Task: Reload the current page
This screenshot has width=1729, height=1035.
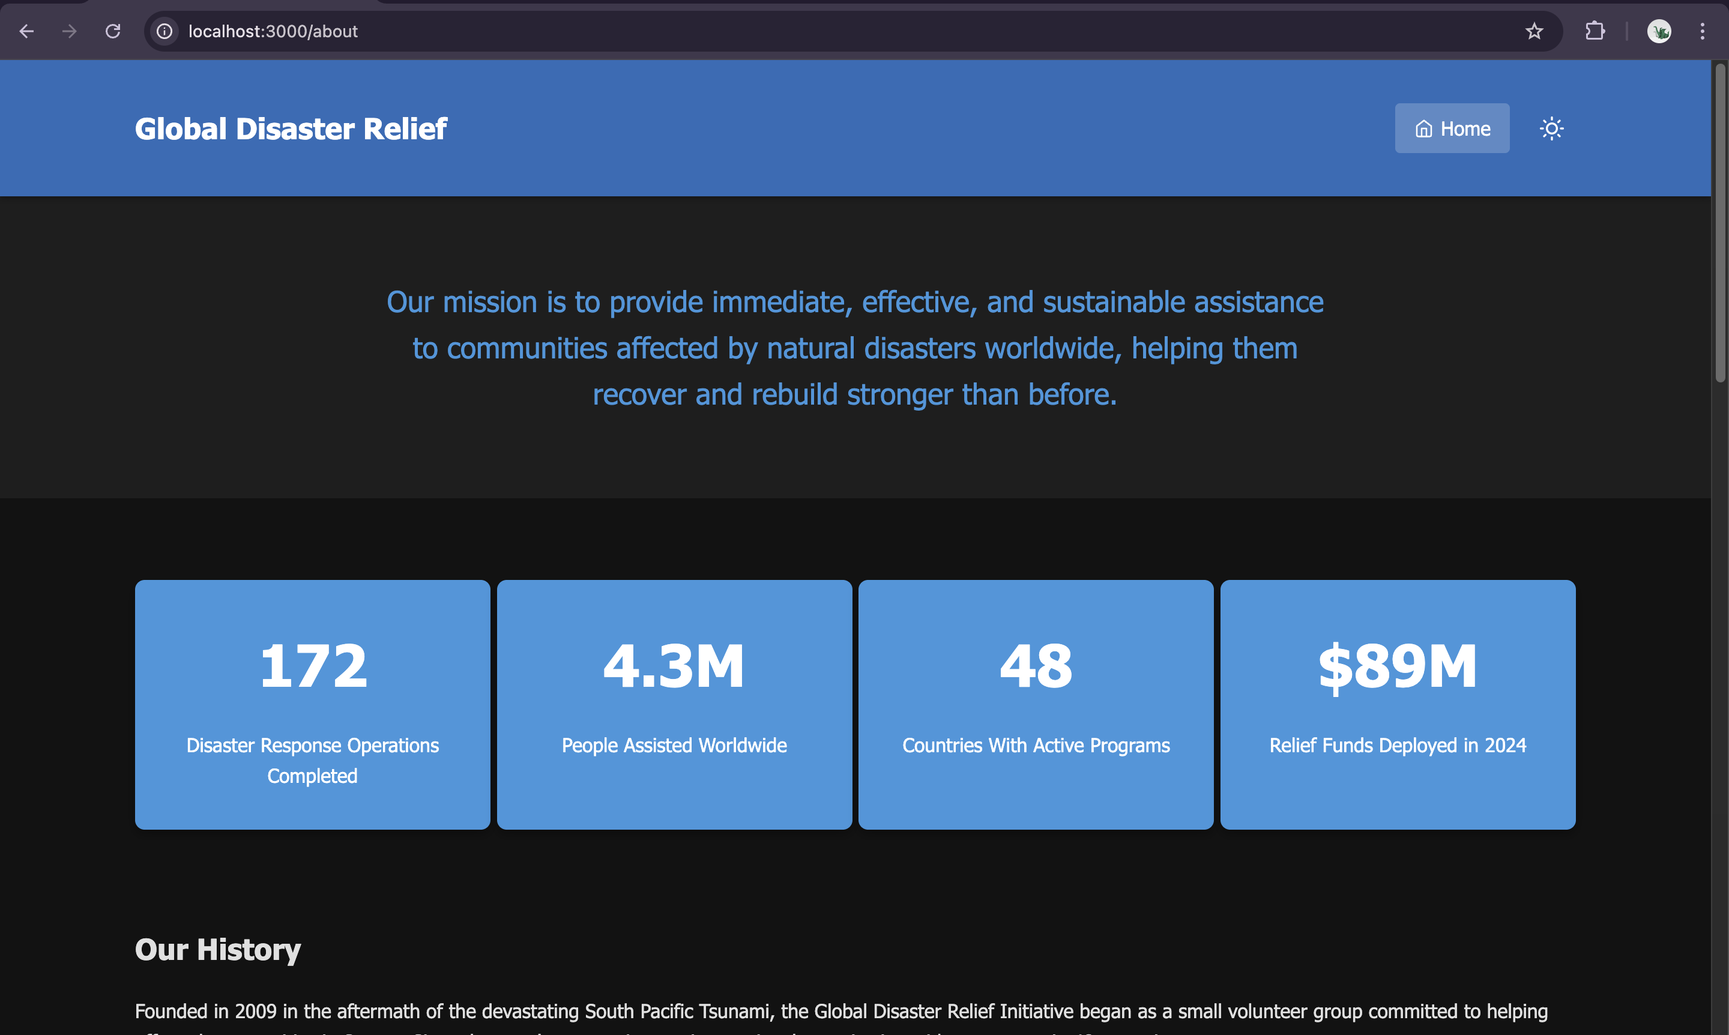Action: 113,31
